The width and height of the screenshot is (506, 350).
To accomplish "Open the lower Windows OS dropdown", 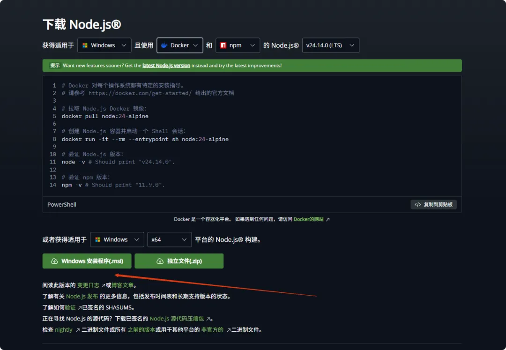I will [x=117, y=239].
